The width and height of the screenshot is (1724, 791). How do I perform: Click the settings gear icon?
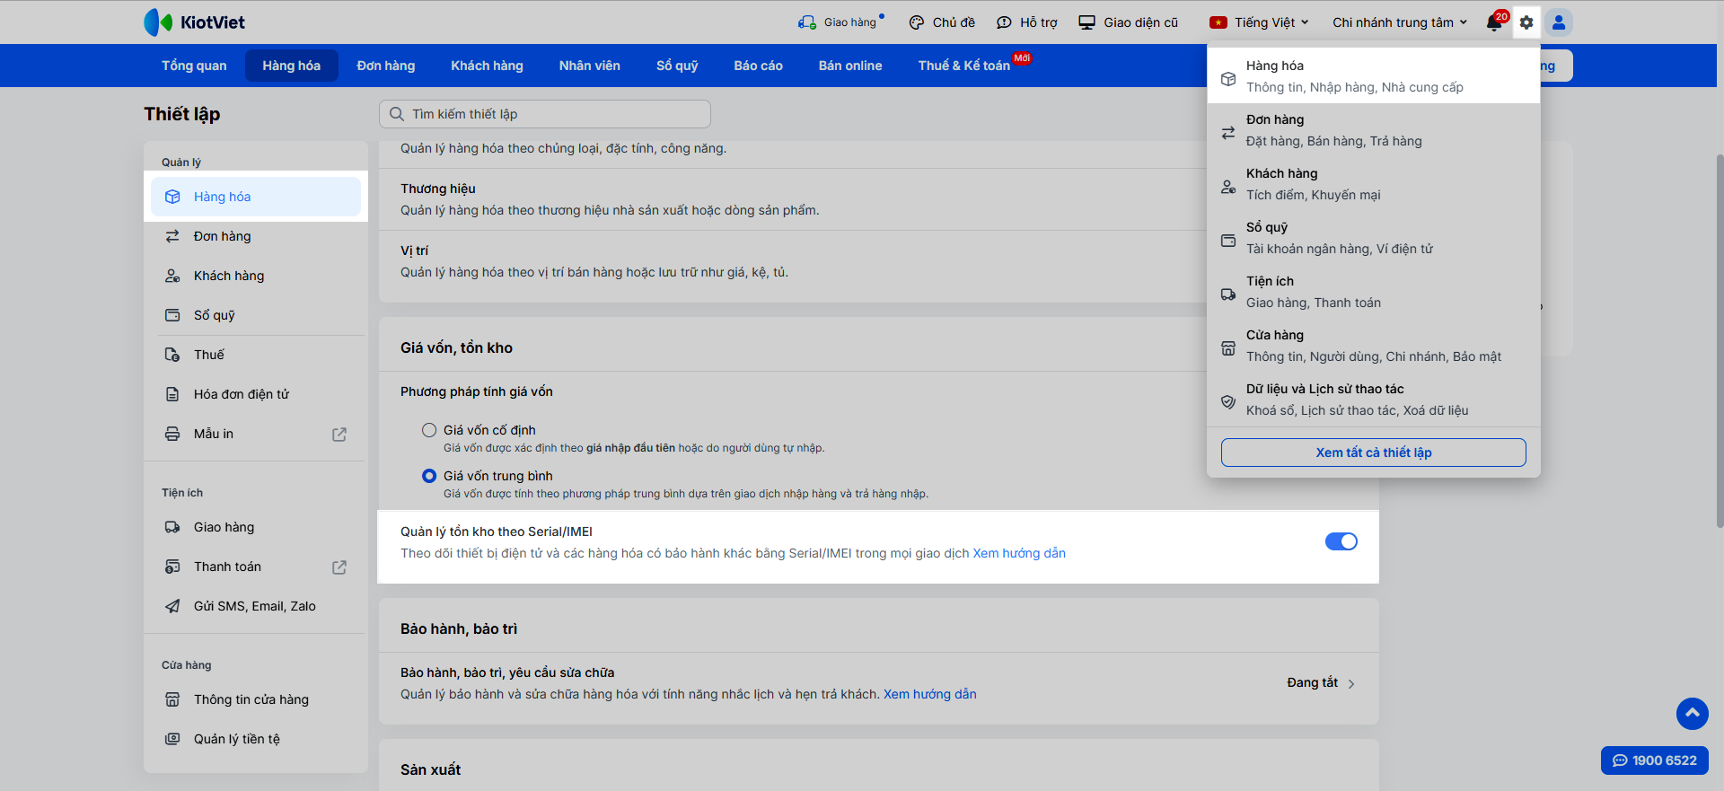pos(1526,22)
